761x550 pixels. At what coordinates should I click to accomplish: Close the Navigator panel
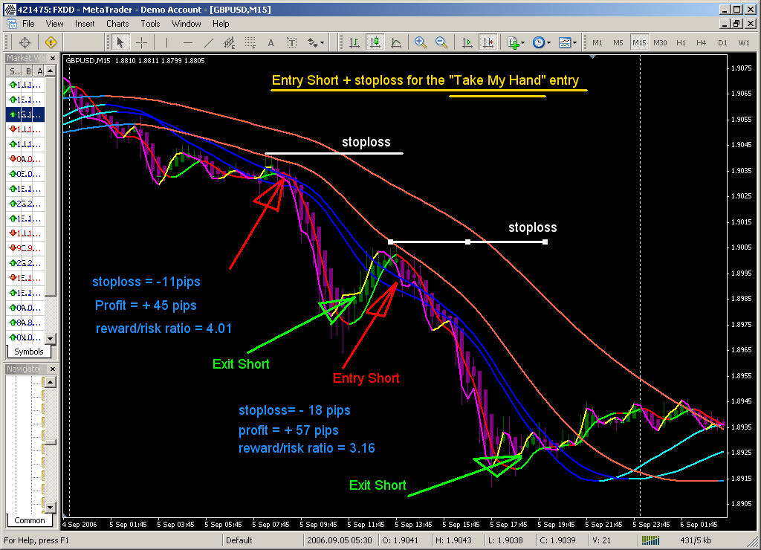[53, 369]
